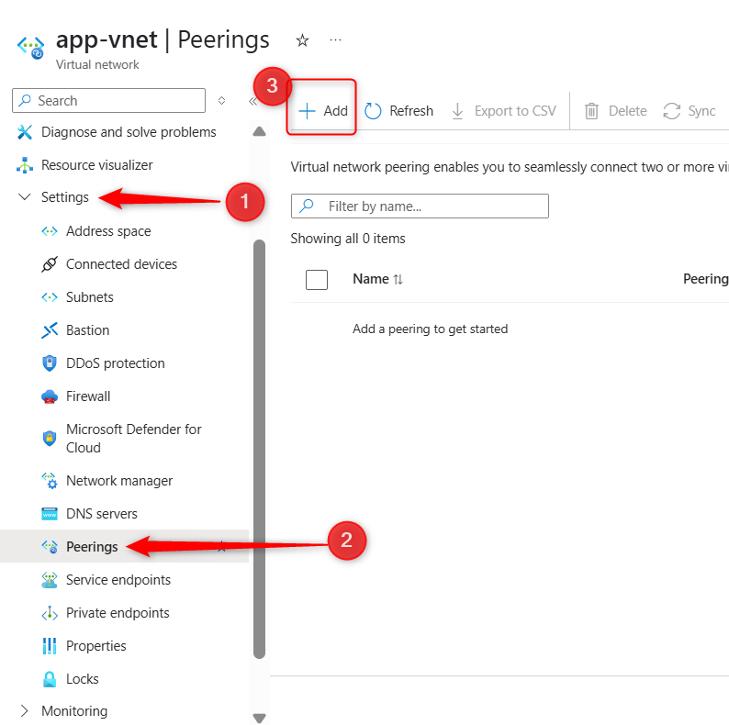Open Firewall settings
The image size is (729, 725).
(x=88, y=396)
